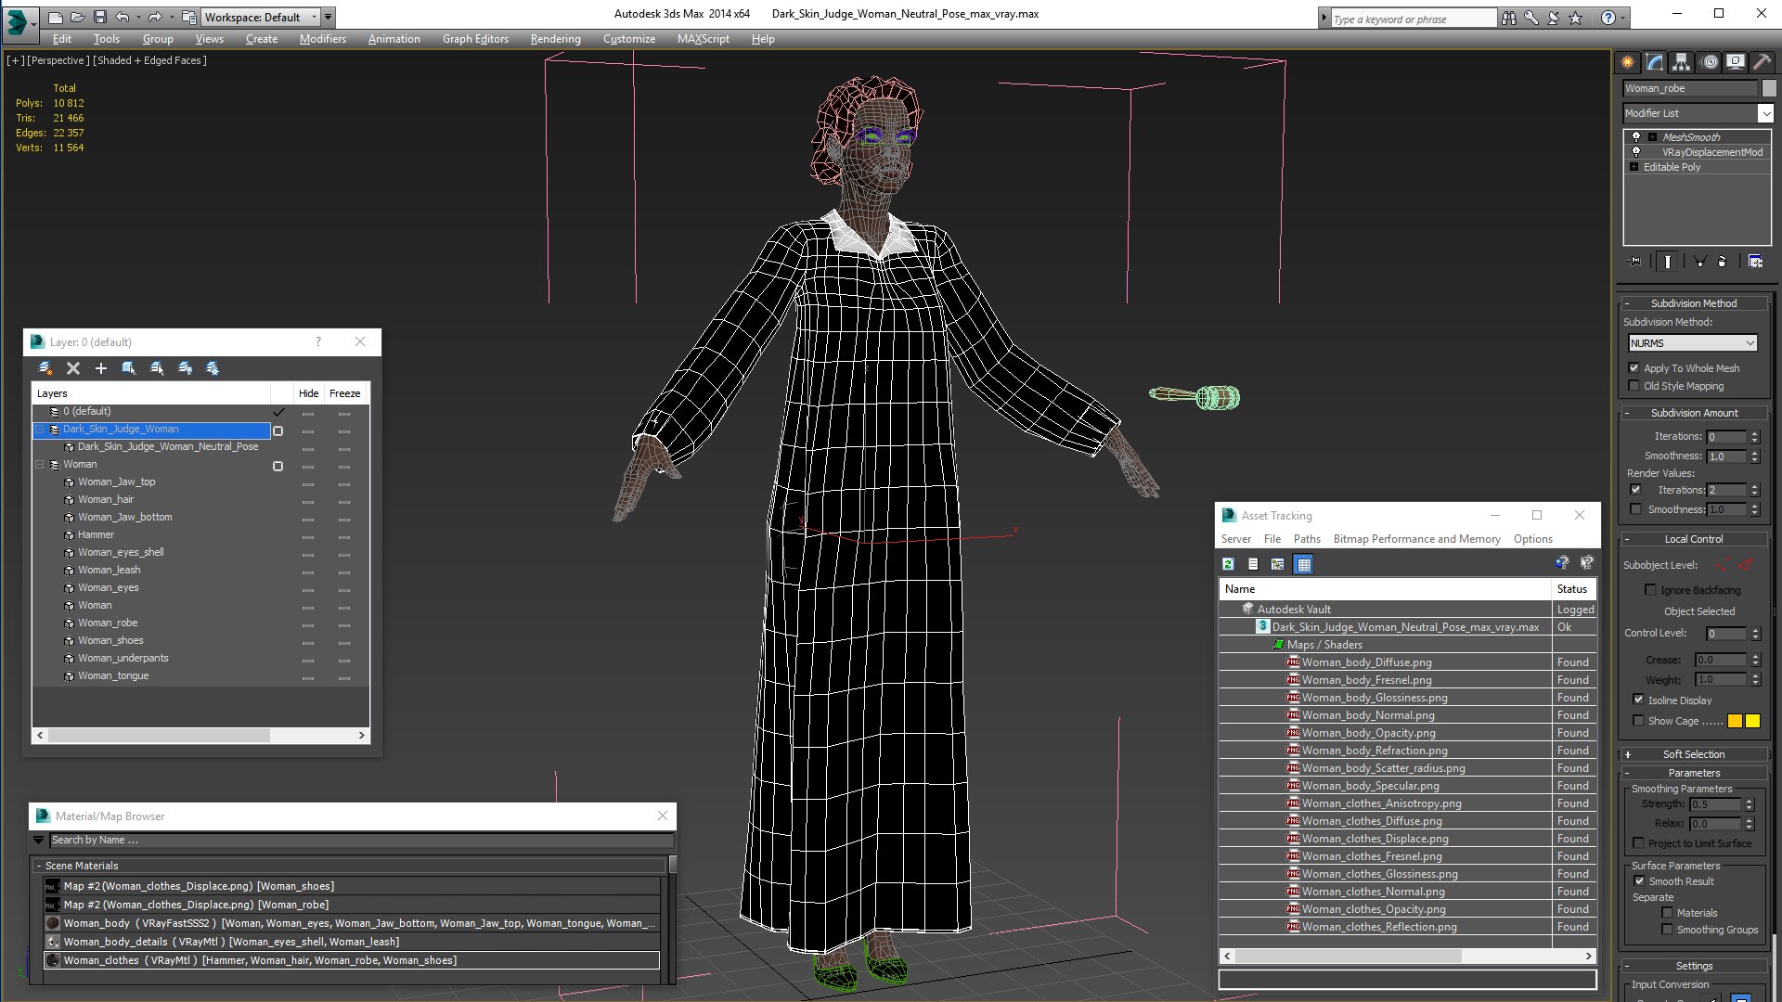Collapse Scene Materials group in Material Browser
Image resolution: width=1782 pixels, height=1002 pixels.
point(39,866)
